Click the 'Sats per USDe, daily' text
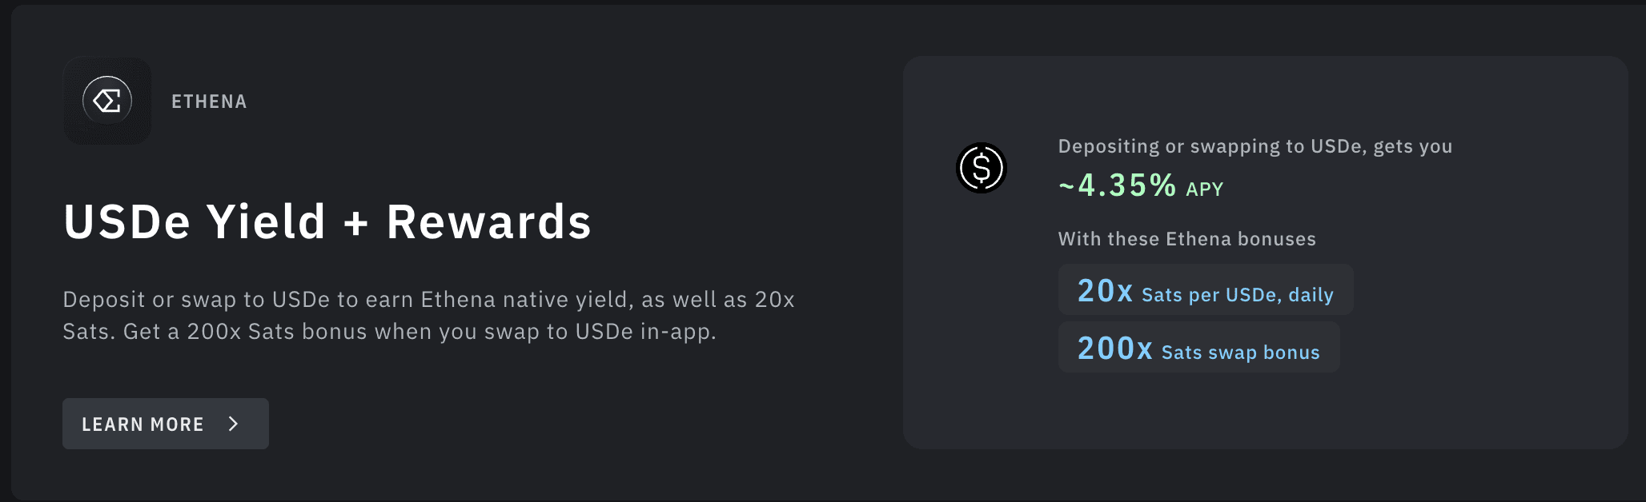The height and width of the screenshot is (502, 1646). [x=1238, y=295]
